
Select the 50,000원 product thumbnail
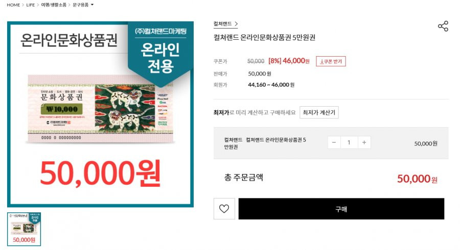[24, 229]
